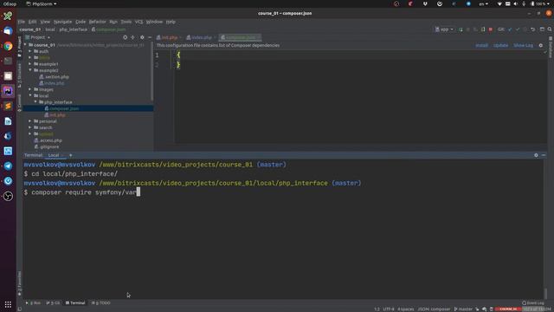Click the 4 spaces indent setting in status bar
The height and width of the screenshot is (312, 554).
tap(406, 309)
